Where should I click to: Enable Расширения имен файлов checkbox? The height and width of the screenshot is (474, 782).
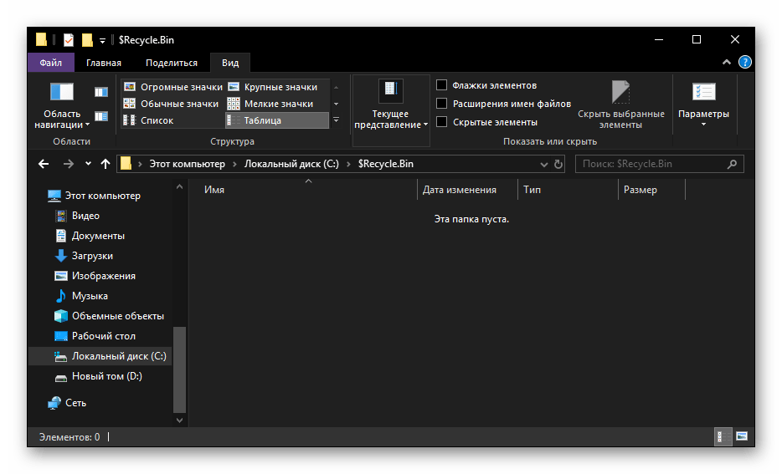(x=441, y=104)
